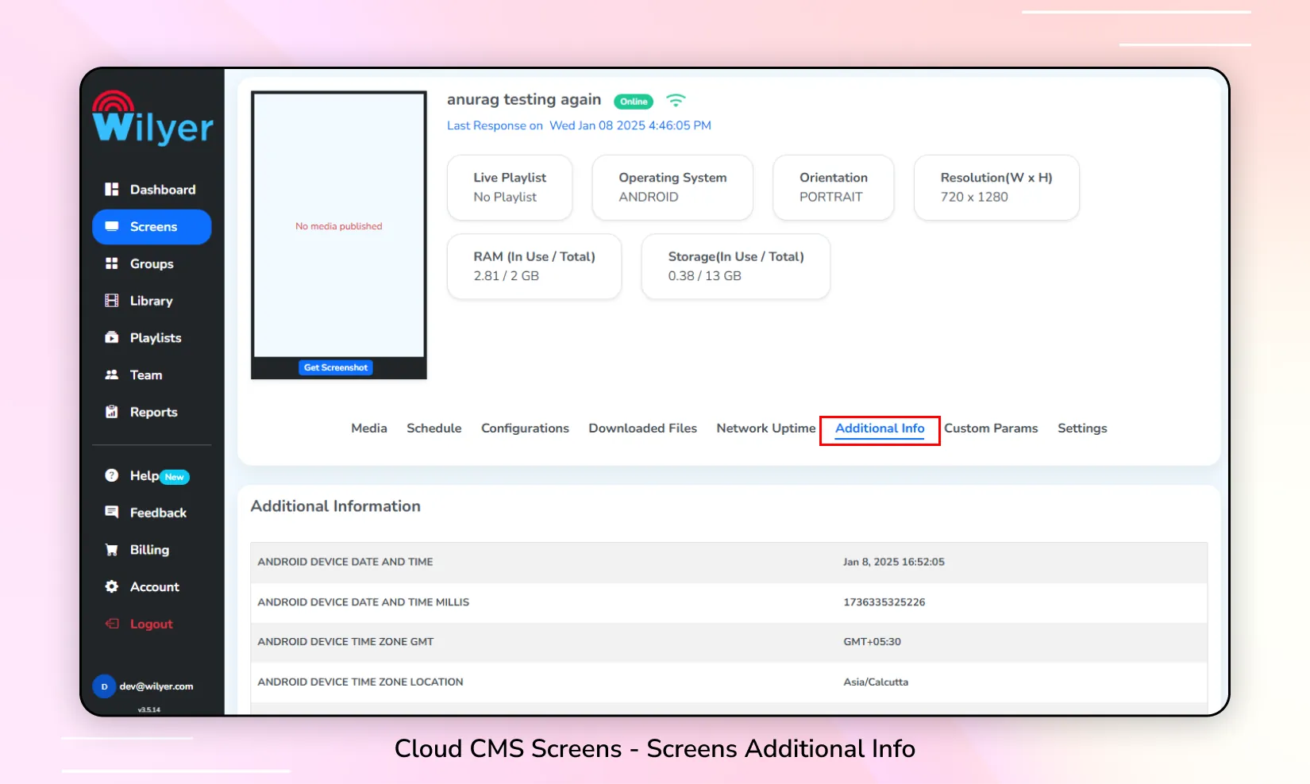1310x784 pixels.
Task: Open the Downloaded Files tab
Action: click(642, 428)
